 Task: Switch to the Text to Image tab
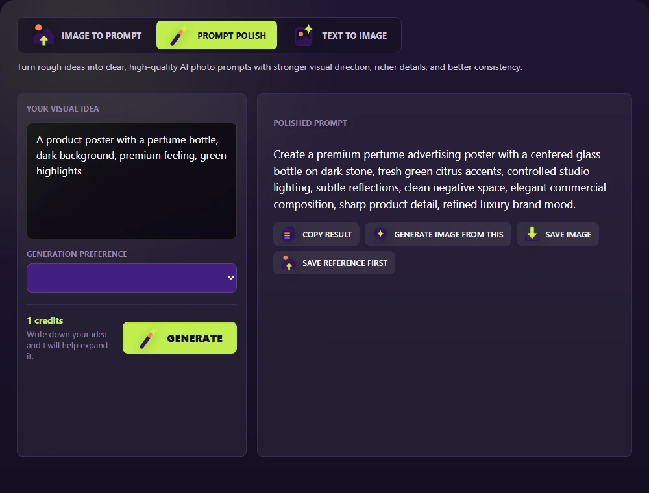pos(341,36)
